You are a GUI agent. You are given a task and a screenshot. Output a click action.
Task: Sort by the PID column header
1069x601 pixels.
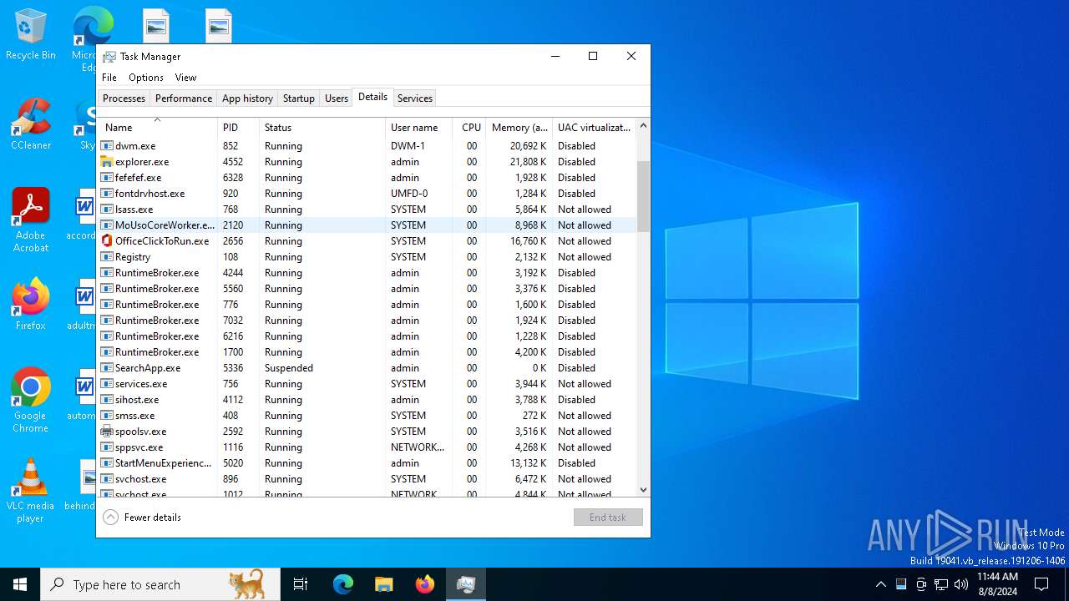238,128
